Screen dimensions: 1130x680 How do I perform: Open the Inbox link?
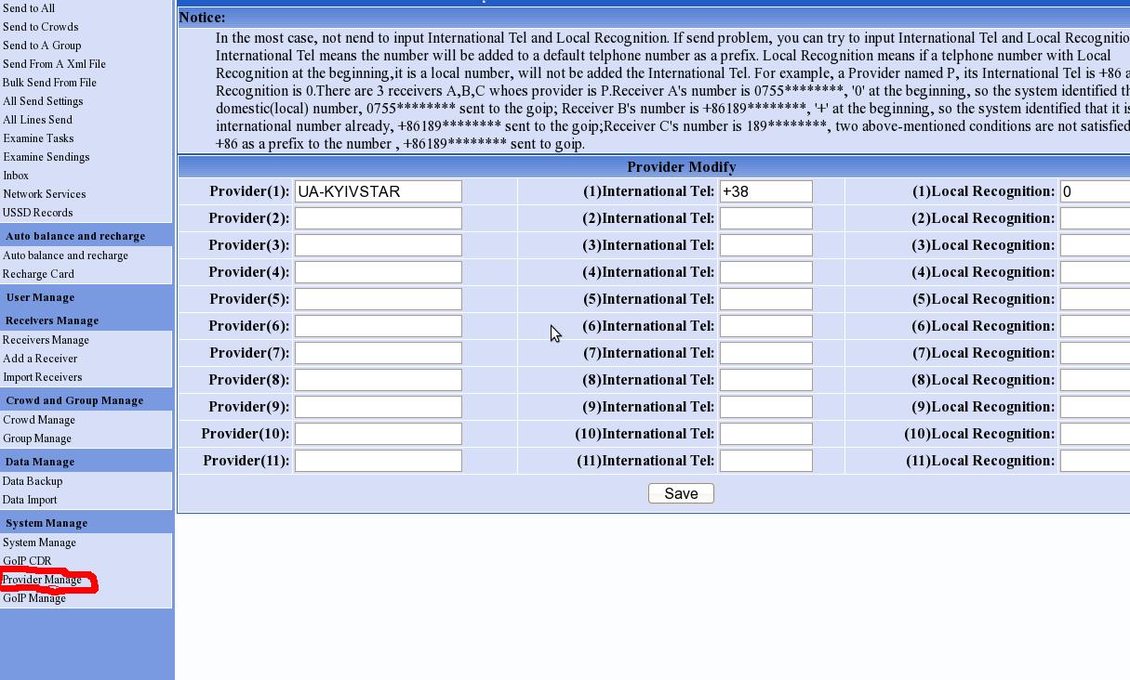[x=16, y=176]
